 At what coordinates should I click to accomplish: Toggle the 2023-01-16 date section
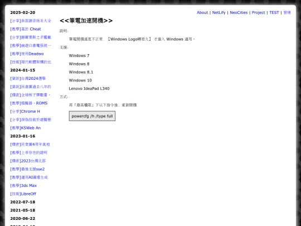(x=23, y=136)
